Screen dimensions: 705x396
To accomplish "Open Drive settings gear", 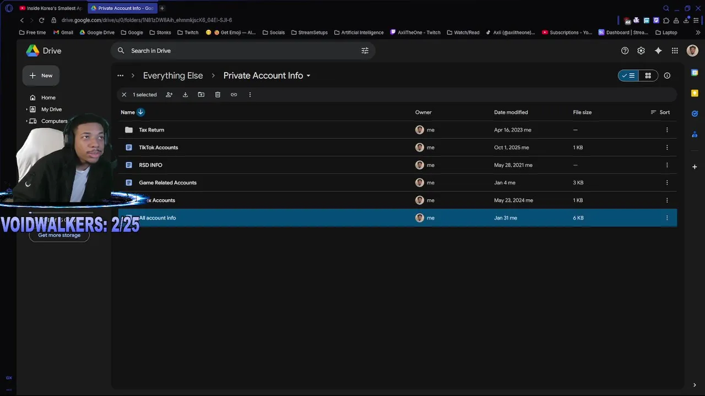I will coord(641,51).
